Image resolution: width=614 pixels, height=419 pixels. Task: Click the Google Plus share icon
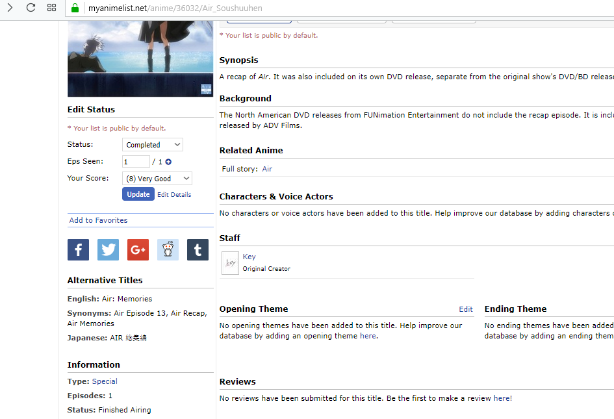138,249
